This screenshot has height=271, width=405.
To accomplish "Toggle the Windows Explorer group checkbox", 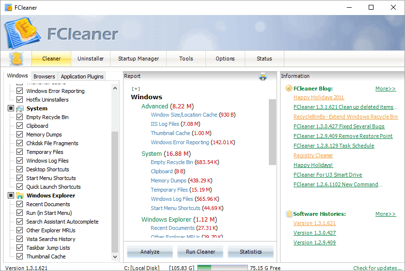I will [x=11, y=196].
